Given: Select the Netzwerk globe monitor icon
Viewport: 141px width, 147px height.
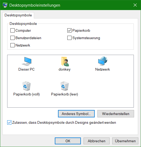Looking at the screenshot, I should coord(103,61).
